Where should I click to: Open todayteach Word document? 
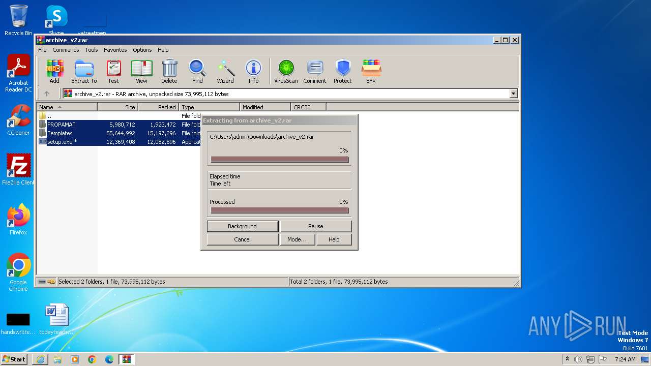pyautogui.click(x=56, y=319)
